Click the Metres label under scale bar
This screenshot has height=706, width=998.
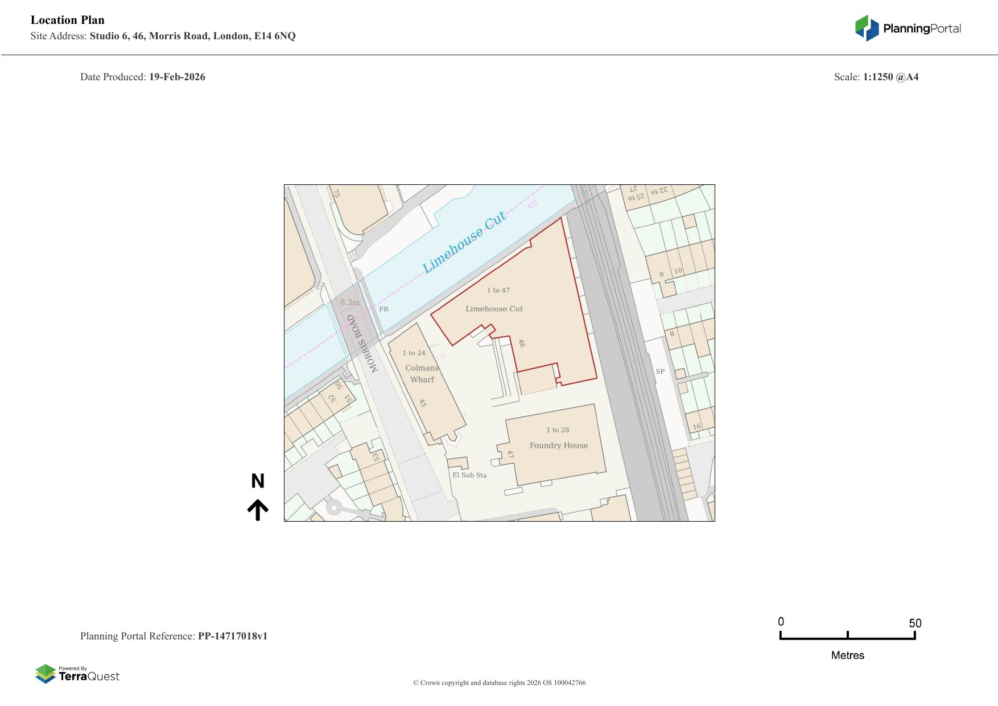847,655
